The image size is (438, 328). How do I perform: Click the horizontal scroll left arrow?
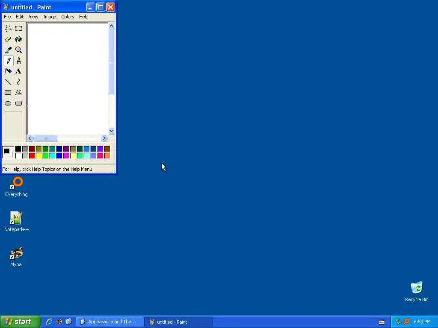click(30, 138)
